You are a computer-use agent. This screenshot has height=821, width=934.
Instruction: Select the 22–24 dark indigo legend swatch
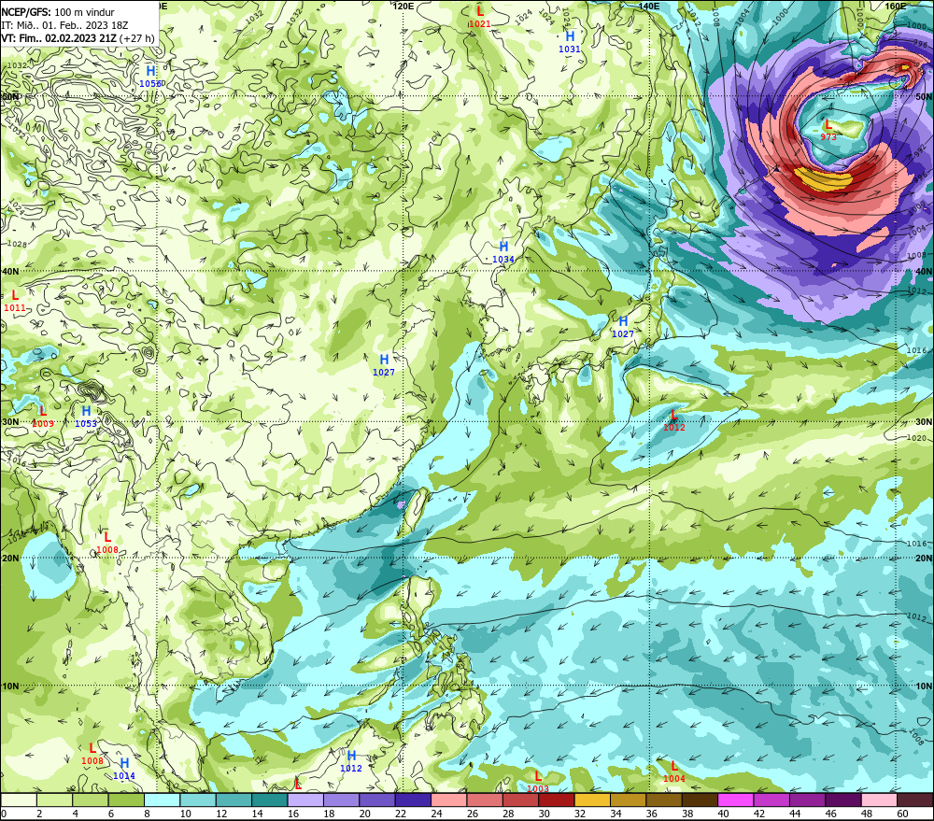tap(414, 800)
